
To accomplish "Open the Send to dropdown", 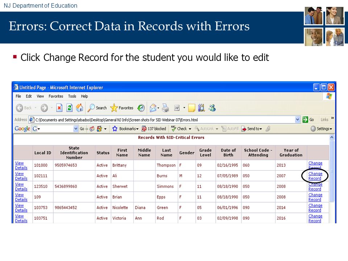I will coord(252,129).
